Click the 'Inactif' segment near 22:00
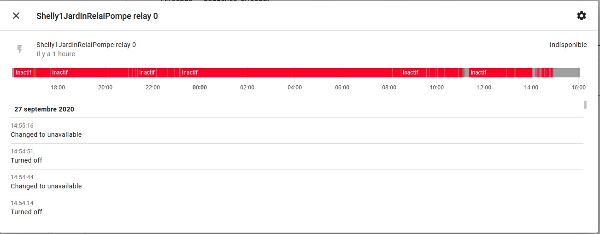This screenshot has height=234, width=600. 147,73
